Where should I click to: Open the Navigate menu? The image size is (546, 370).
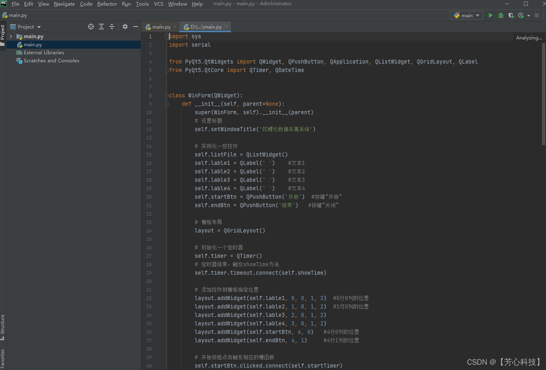coord(64,4)
